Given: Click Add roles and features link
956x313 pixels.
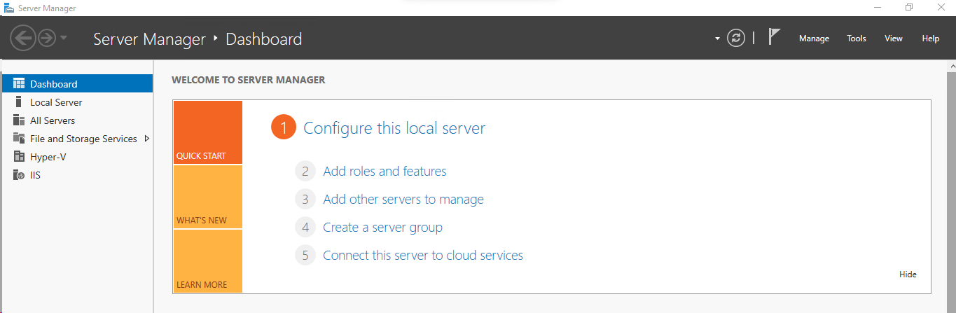Looking at the screenshot, I should click(385, 171).
